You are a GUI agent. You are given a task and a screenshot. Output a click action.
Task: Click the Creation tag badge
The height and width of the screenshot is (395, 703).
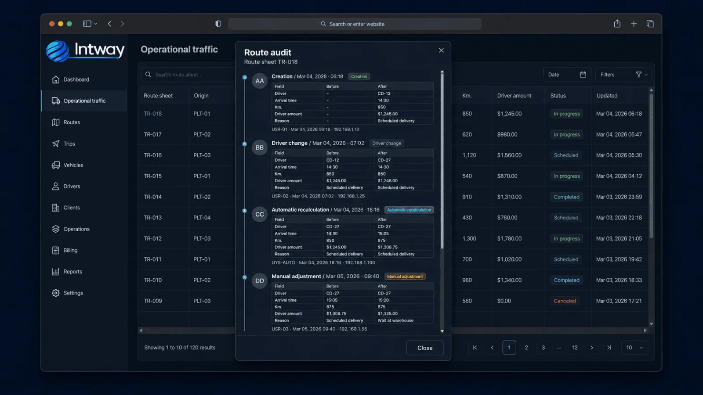click(x=359, y=76)
